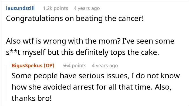Click the 1.2k points score label

click(56, 8)
